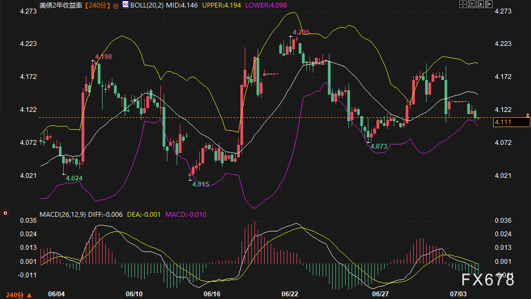Click the jump-to-start axis icon
Screen dimensions: 531x299
coord(472,4)
